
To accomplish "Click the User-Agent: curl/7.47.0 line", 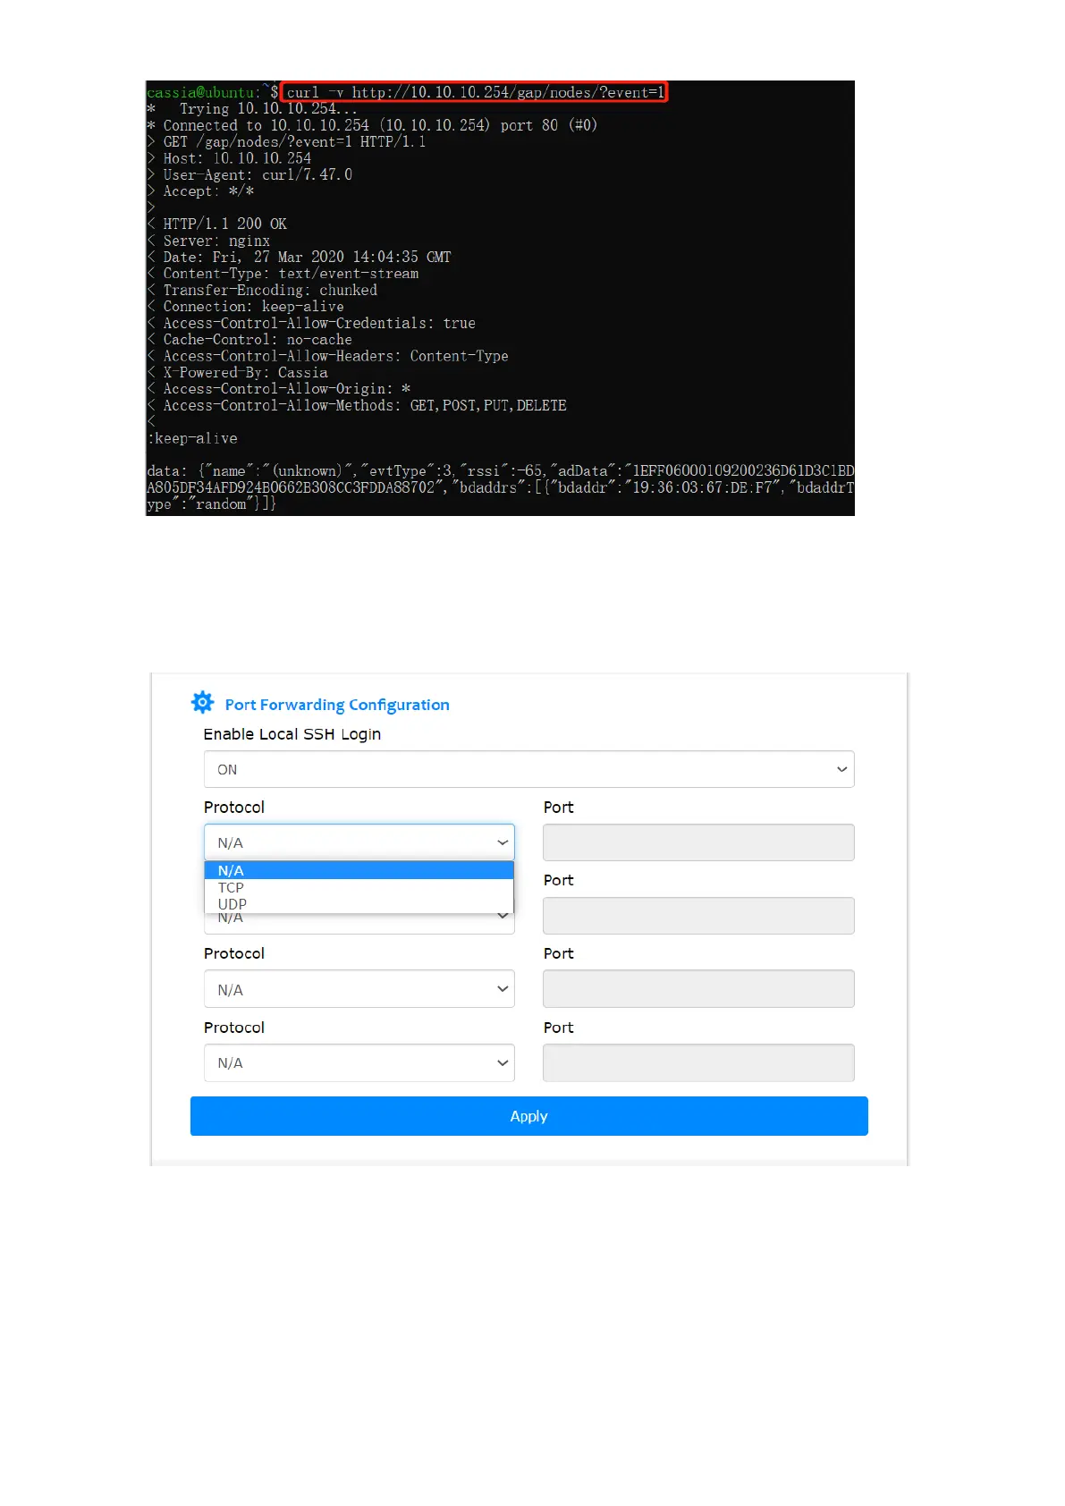I will point(249,174).
